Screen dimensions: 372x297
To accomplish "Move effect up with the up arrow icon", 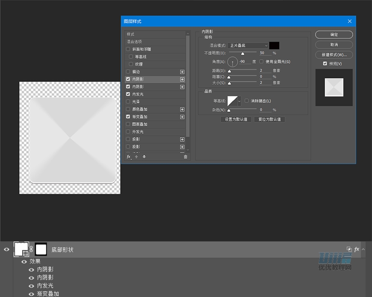I will 136,157.
